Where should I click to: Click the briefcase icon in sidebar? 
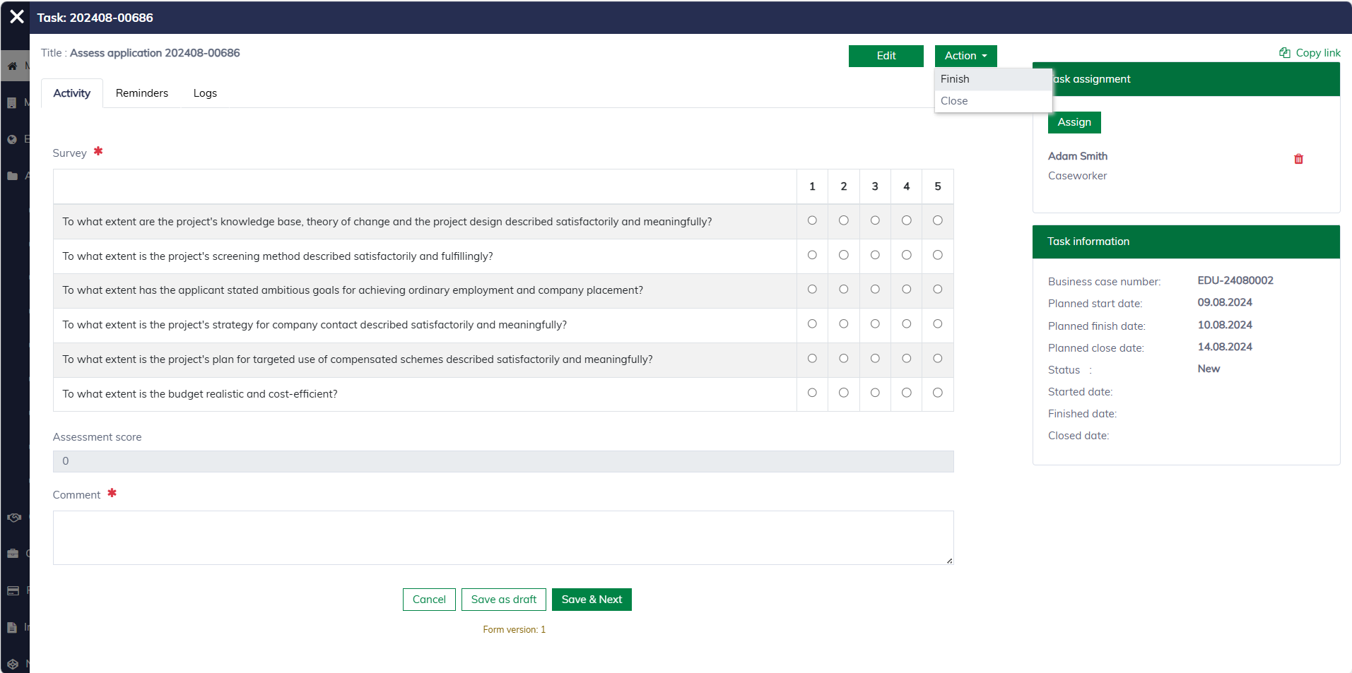click(x=13, y=554)
